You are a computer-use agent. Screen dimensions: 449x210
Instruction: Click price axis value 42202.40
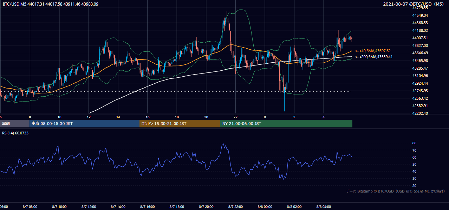point(420,113)
